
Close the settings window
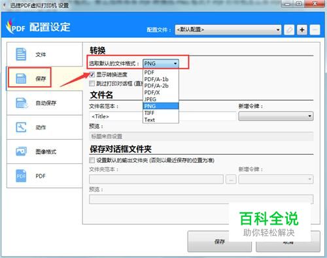pyautogui.click(x=315, y=4)
